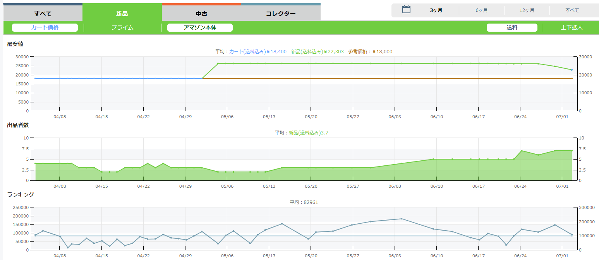The height and width of the screenshot is (260, 599).
Task: Toggle the アマゾン本体 filter
Action: pyautogui.click(x=200, y=27)
